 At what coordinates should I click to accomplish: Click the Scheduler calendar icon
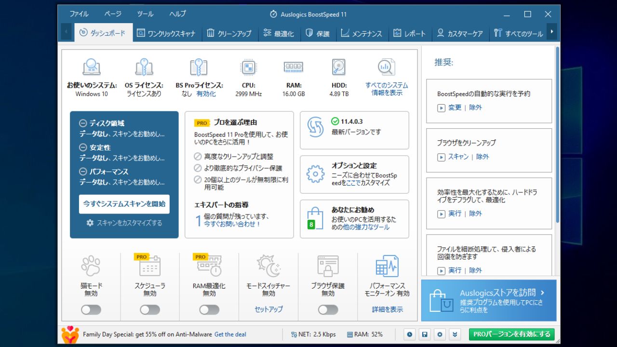(149, 265)
